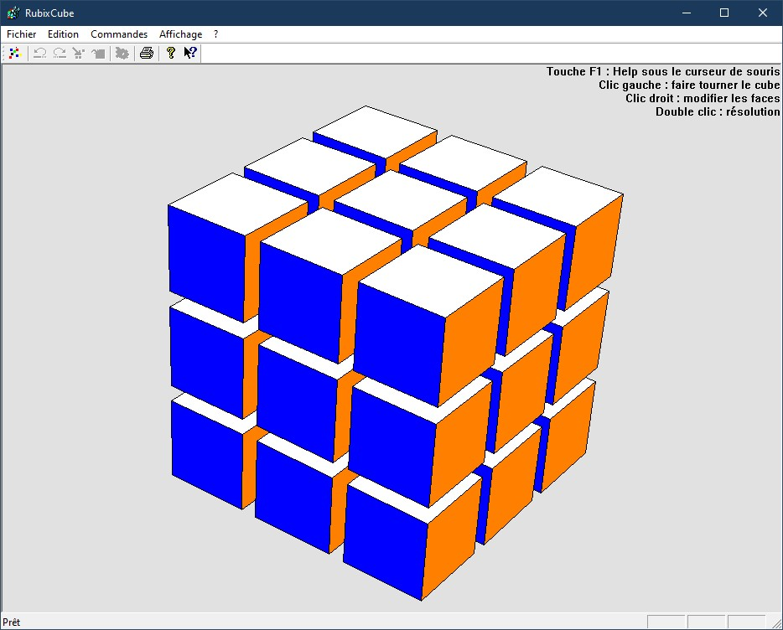Maximize the RubixCube window
Screen dimensions: 783x630
pos(724,13)
